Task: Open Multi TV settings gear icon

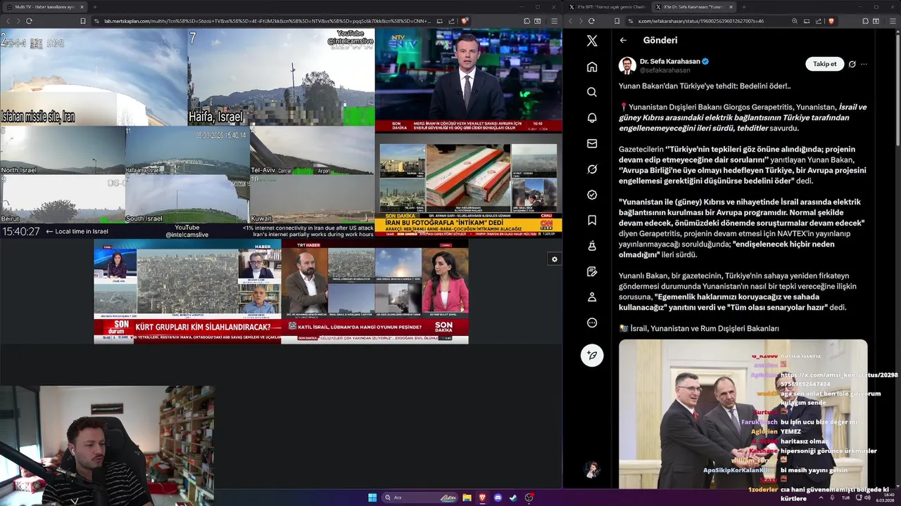Action: (555, 259)
